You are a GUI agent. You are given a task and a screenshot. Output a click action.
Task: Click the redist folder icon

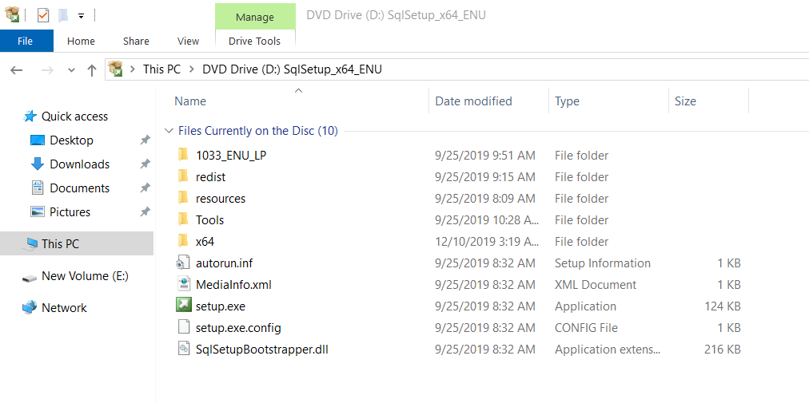[x=182, y=176]
